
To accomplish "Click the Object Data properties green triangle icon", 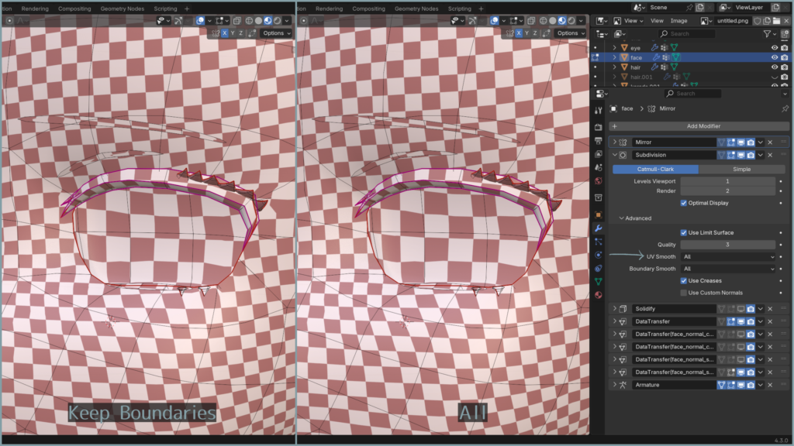I will (599, 282).
